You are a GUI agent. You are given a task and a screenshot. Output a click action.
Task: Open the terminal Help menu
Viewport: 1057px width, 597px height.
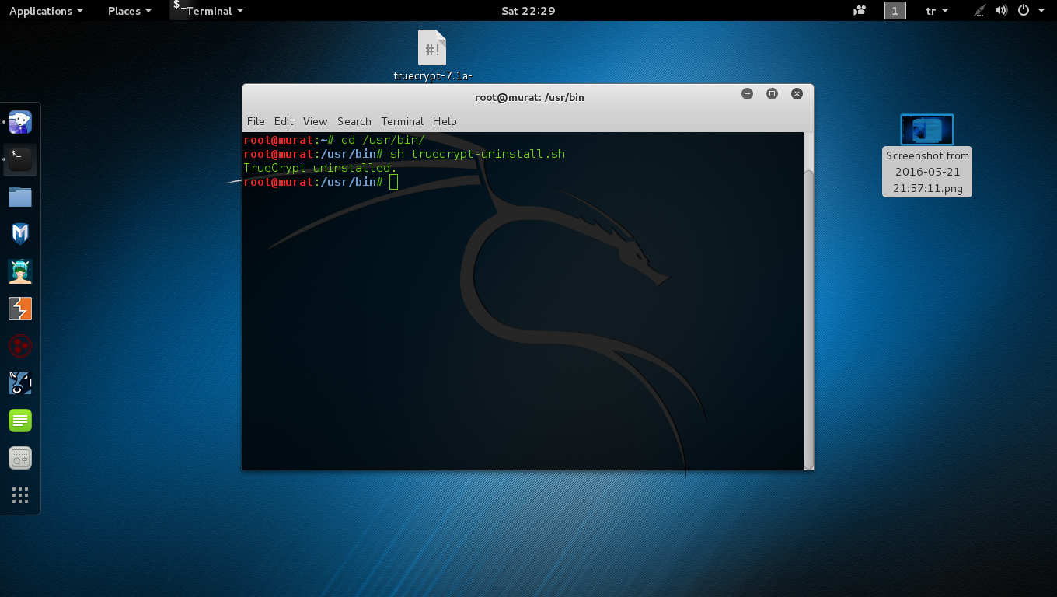click(x=445, y=121)
